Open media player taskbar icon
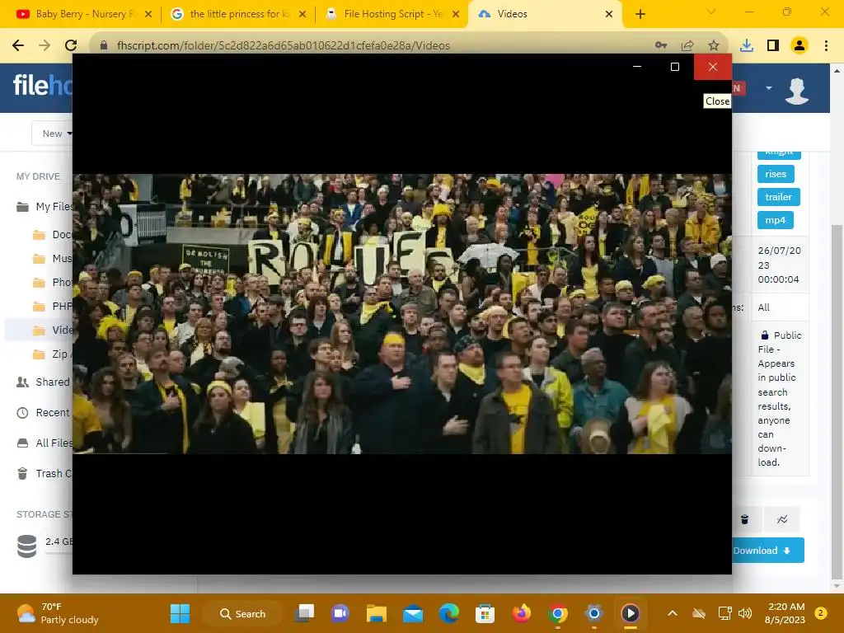The width and height of the screenshot is (844, 633). click(x=631, y=613)
